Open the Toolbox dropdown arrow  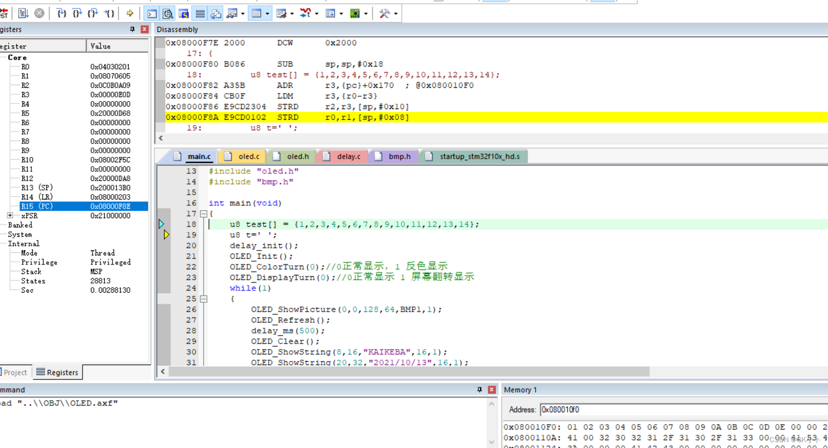pyautogui.click(x=395, y=13)
